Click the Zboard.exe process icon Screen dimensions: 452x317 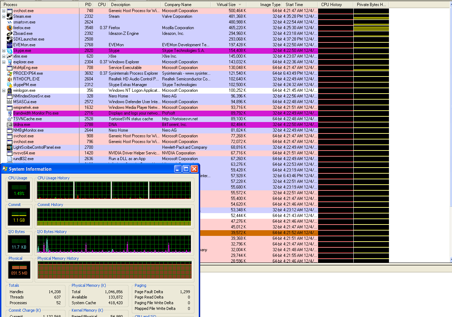pos(10,33)
